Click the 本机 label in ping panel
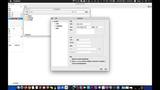 click(x=22, y=36)
